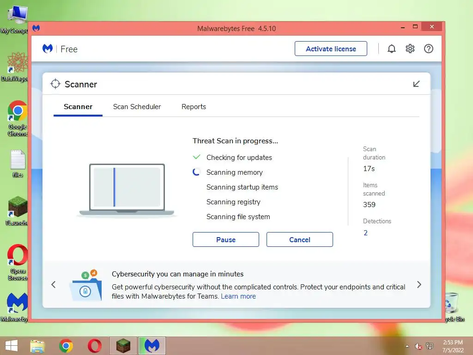Pause the threat scan

(x=225, y=240)
